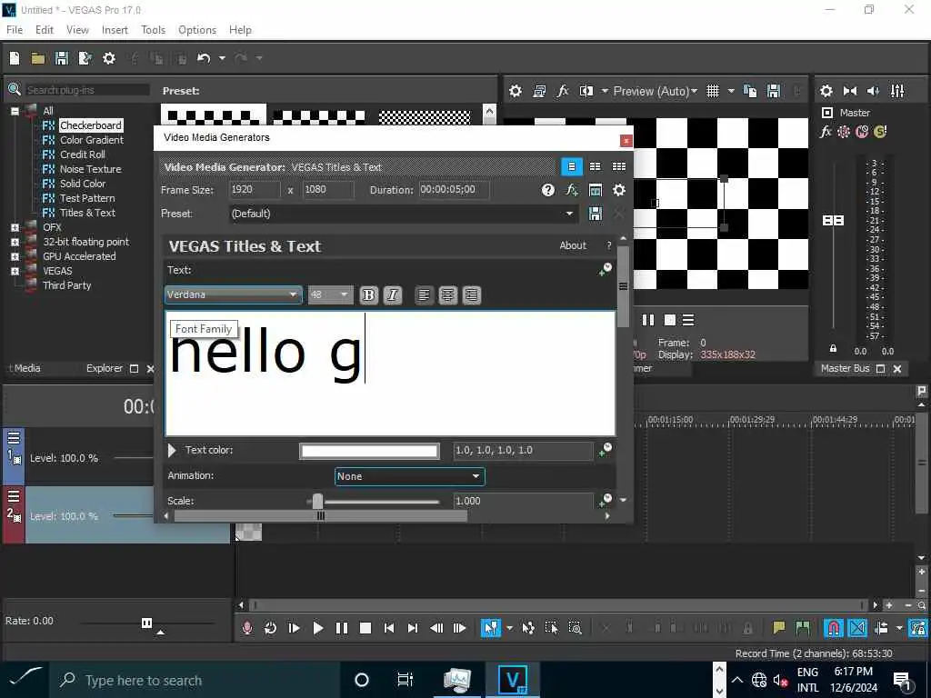Align text to the left

[424, 295]
